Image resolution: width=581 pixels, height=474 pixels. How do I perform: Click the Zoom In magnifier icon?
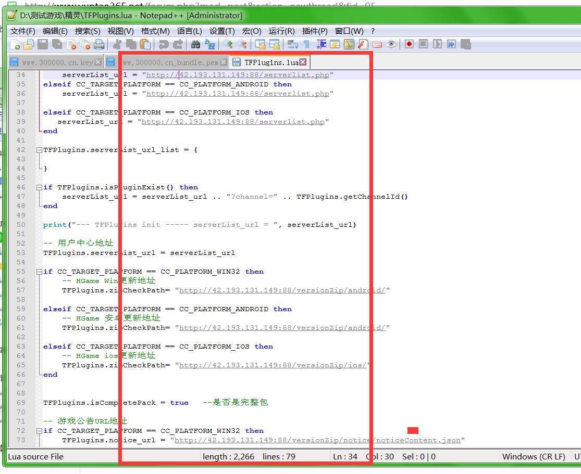pyautogui.click(x=228, y=44)
